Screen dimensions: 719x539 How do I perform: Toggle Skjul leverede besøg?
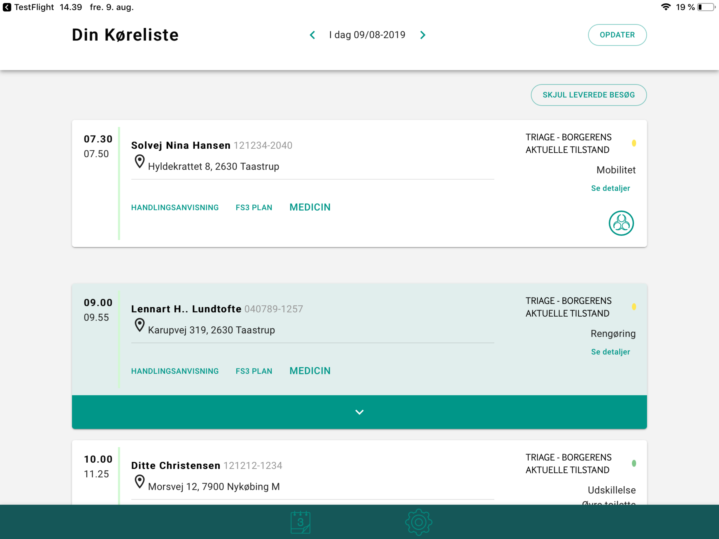click(588, 95)
